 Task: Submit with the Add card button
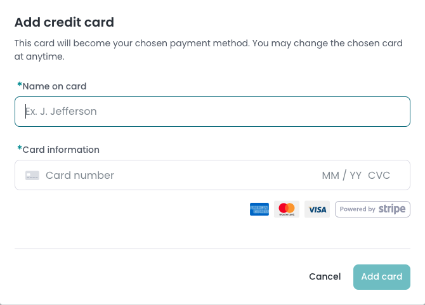point(382,277)
